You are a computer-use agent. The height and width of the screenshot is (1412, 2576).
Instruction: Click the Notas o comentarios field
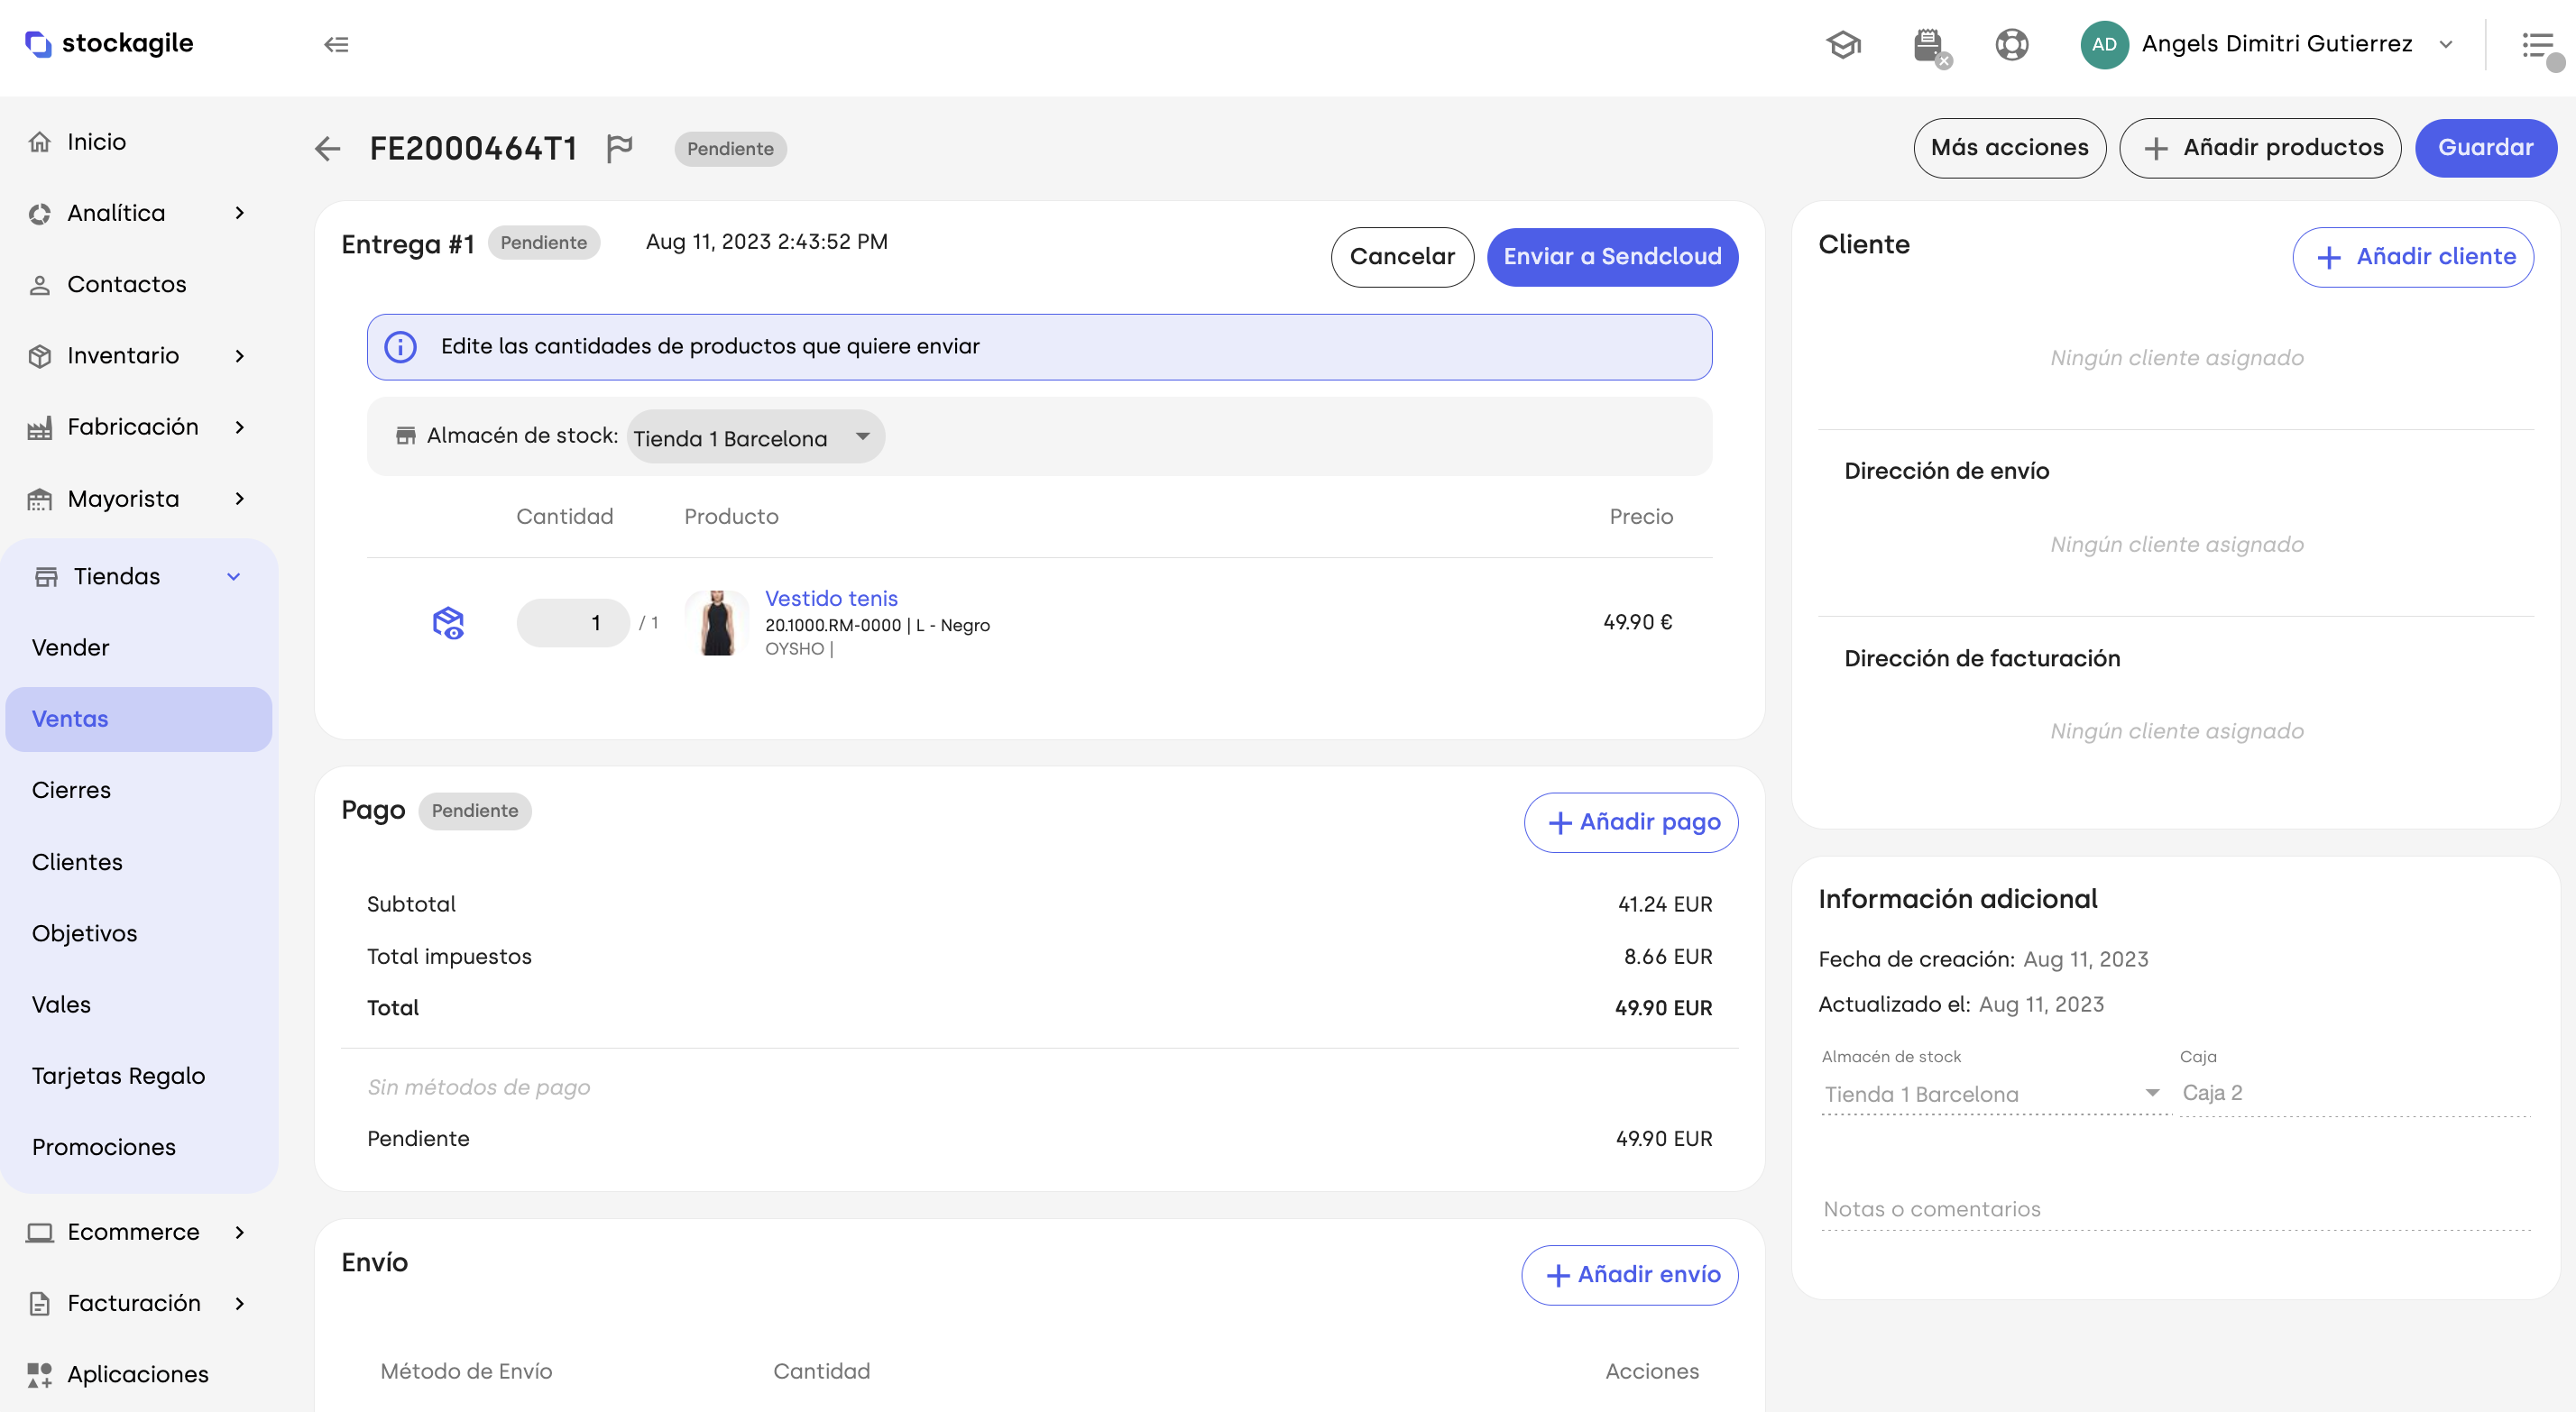click(x=2176, y=1209)
